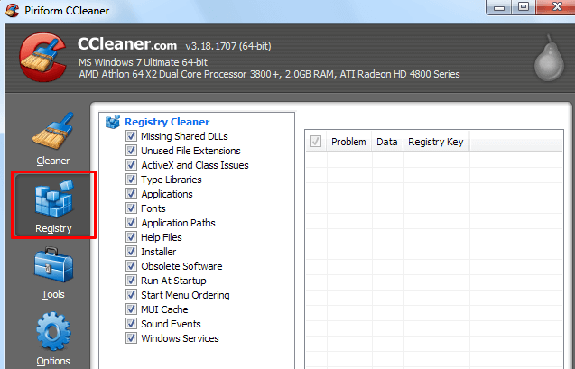This screenshot has width=575, height=369.
Task: Uncheck Windows Services
Action: [131, 337]
